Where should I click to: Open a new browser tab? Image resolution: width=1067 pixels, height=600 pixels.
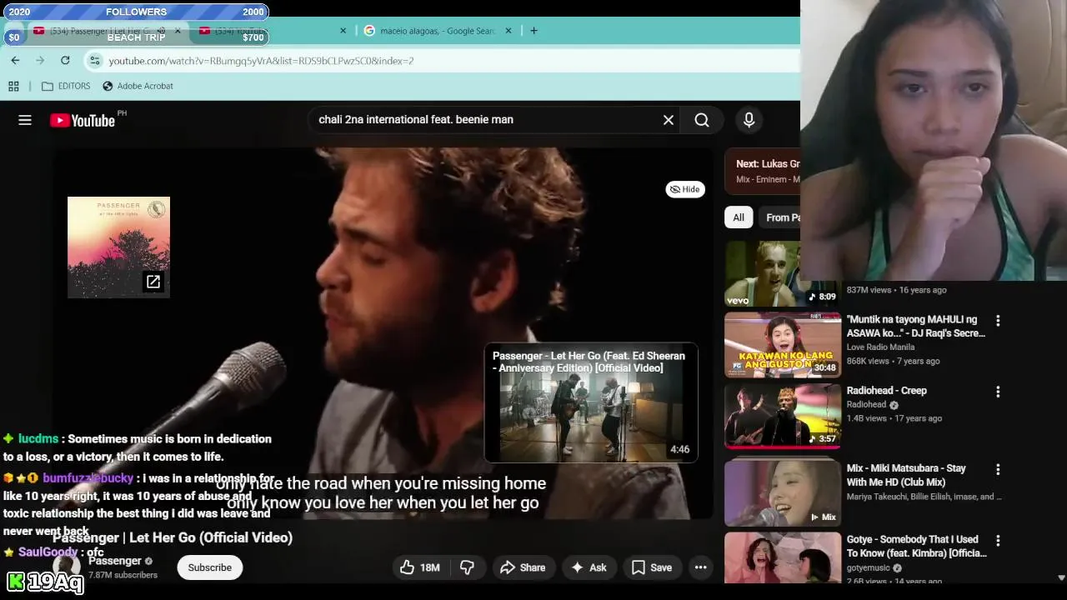point(533,31)
